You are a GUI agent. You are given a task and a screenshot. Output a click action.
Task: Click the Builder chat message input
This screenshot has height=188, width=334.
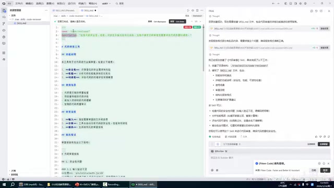(x=269, y=158)
